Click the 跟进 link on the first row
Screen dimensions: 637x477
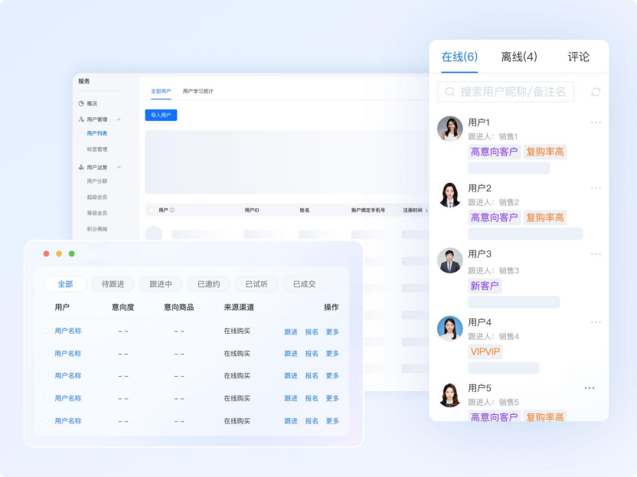pyautogui.click(x=289, y=331)
